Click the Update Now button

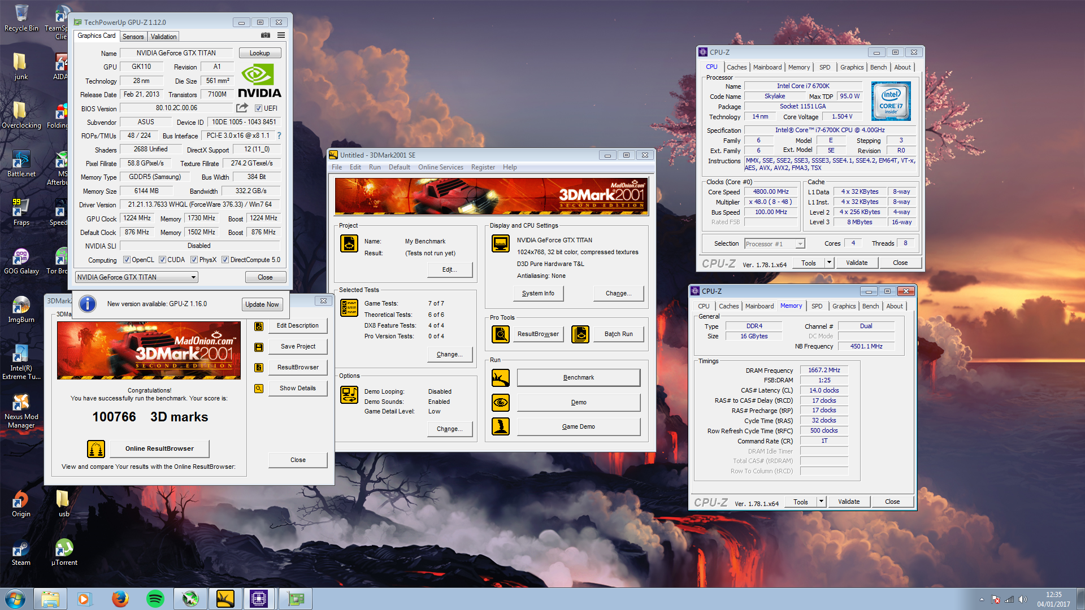[x=262, y=304]
